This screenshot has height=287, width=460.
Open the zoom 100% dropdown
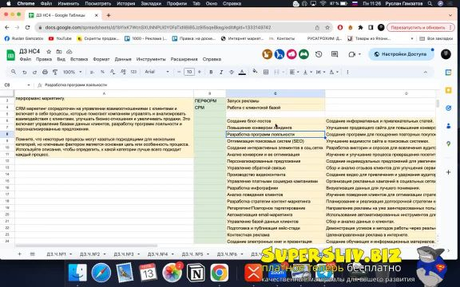72,72
